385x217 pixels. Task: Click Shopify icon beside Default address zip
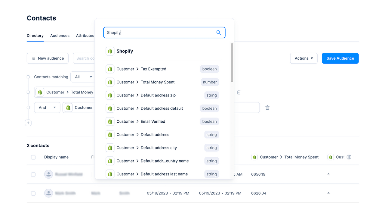coord(110,95)
